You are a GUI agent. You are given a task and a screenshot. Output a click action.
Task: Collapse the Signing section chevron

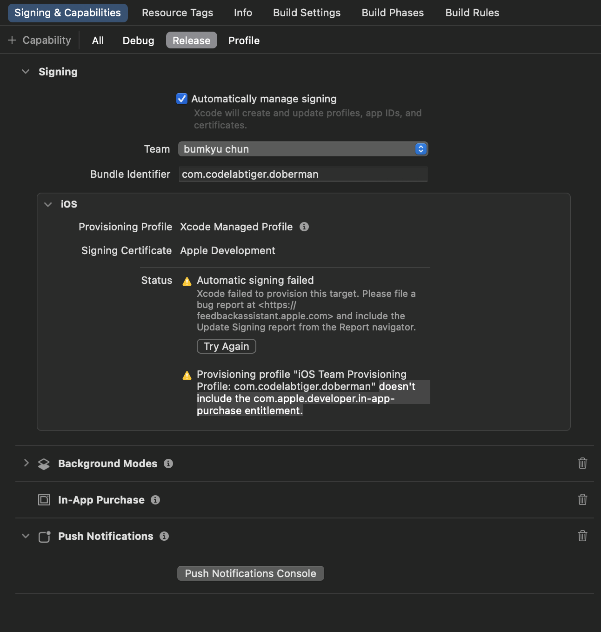coord(26,72)
